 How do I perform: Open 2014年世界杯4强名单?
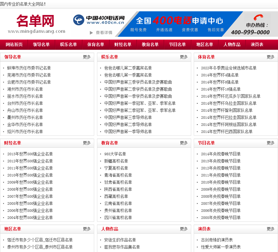pyautogui.click(x=220, y=75)
